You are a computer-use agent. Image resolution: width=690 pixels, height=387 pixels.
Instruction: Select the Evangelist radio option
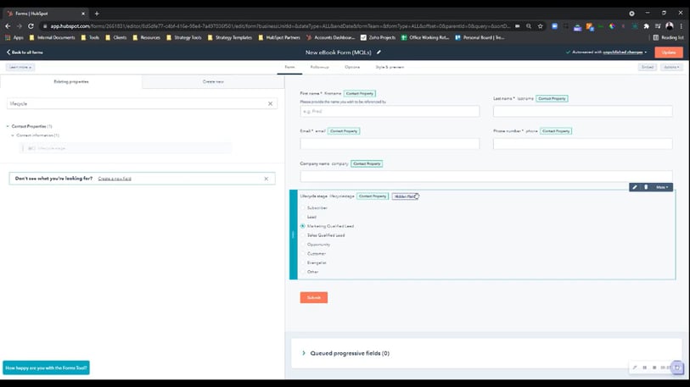303,263
